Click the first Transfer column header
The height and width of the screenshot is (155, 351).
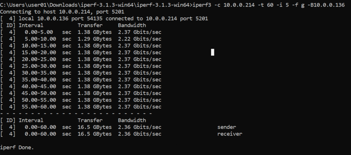click(x=90, y=25)
